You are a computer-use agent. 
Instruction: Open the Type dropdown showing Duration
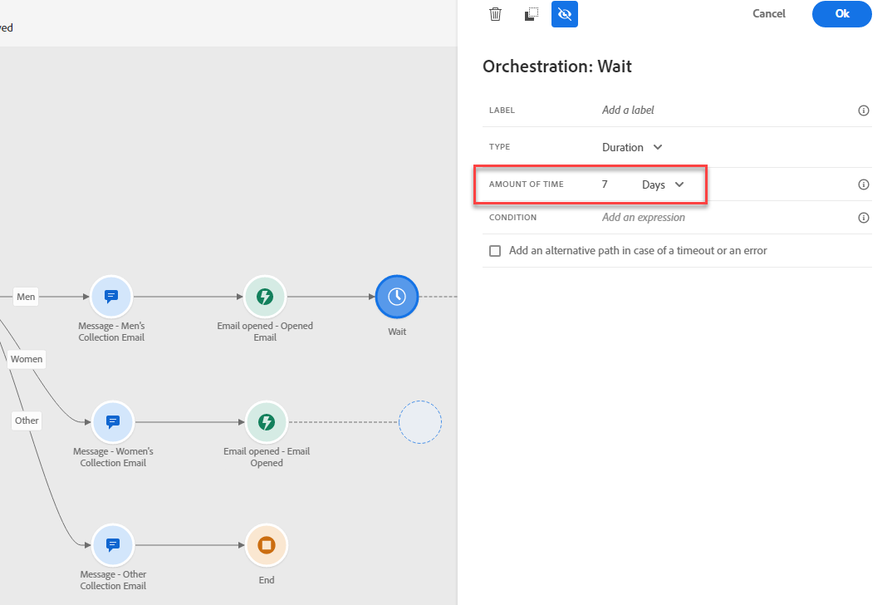tap(632, 147)
